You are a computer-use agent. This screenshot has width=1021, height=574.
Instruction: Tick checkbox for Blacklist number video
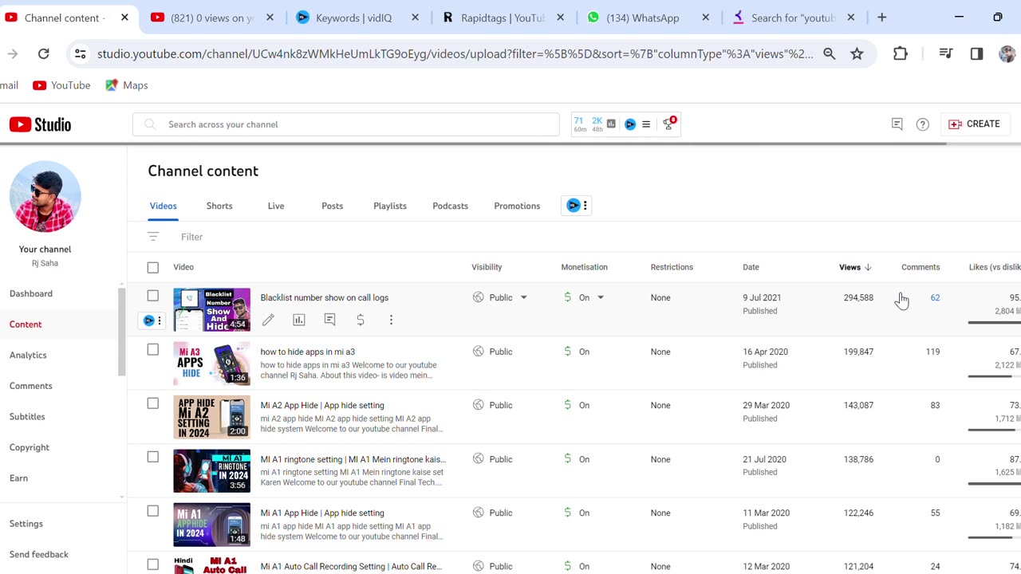pyautogui.click(x=153, y=296)
